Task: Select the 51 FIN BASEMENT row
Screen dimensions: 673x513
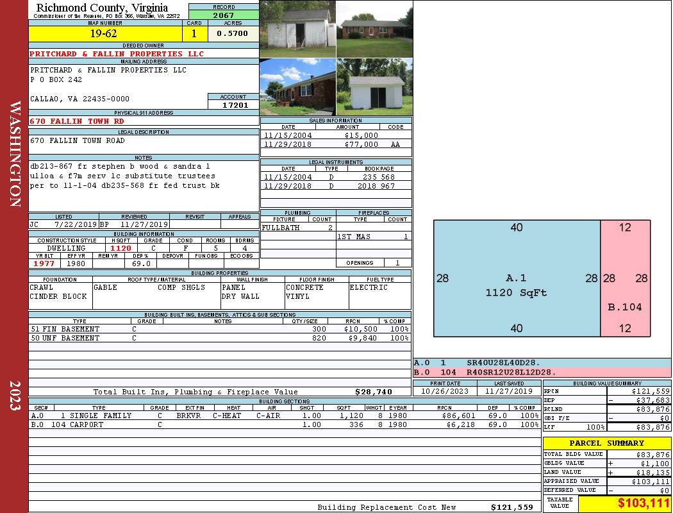Action: click(x=219, y=329)
